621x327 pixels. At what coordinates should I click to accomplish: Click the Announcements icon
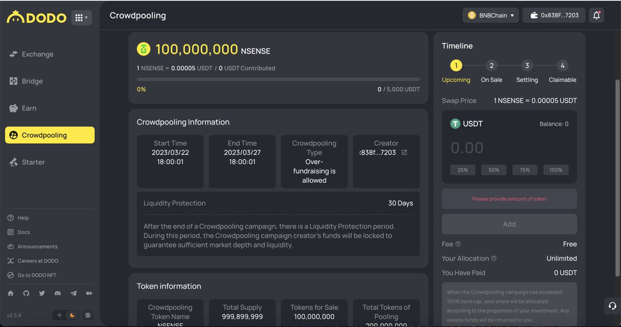tap(10, 247)
